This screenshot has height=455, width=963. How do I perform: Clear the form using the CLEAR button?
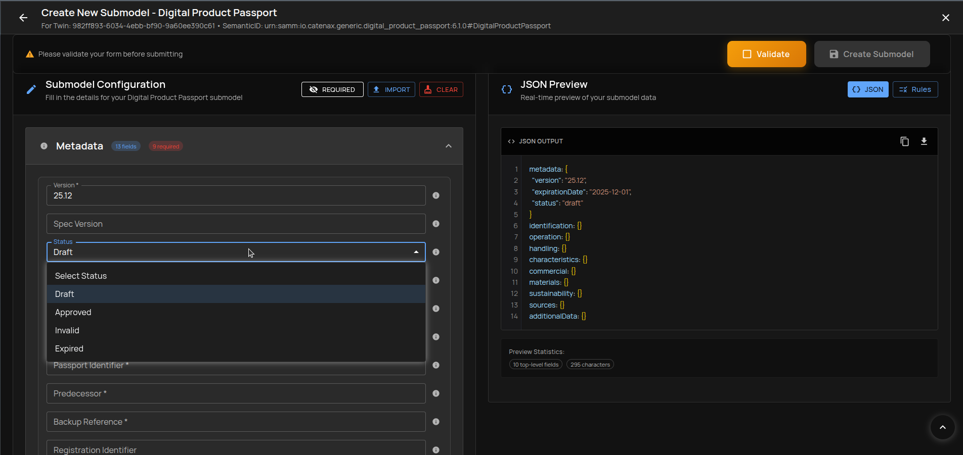pyautogui.click(x=441, y=89)
